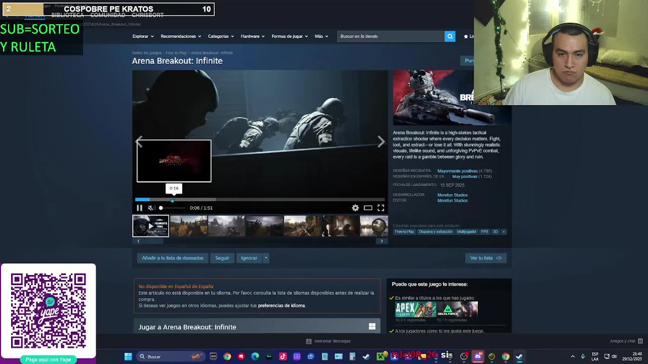
Task: Open 'Muy positivas' Spanish reviews link
Action: [x=465, y=176]
